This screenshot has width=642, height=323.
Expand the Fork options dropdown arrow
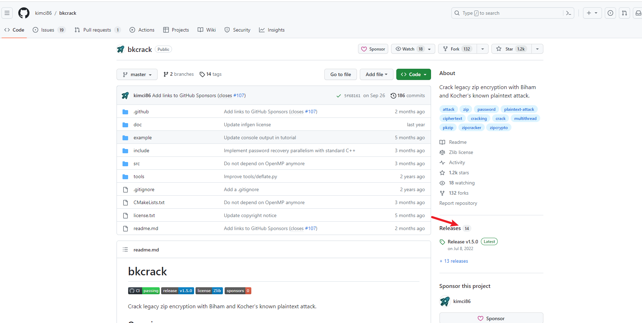pos(483,49)
